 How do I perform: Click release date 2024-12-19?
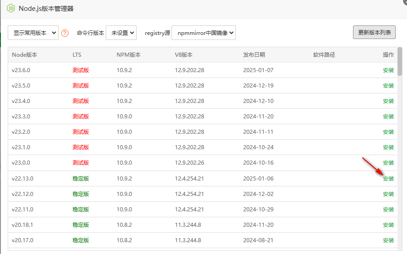tap(258, 86)
